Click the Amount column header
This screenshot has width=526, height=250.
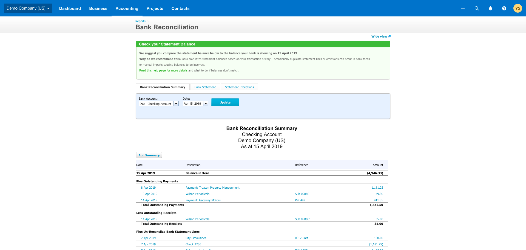tap(378, 165)
